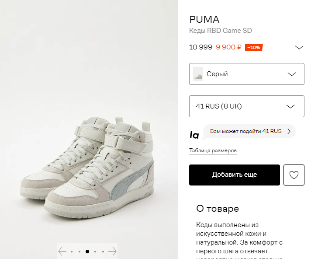The image size is (318, 266).
Task: Click the small sneaker thumbnail in the color selector
Action: pos(198,74)
